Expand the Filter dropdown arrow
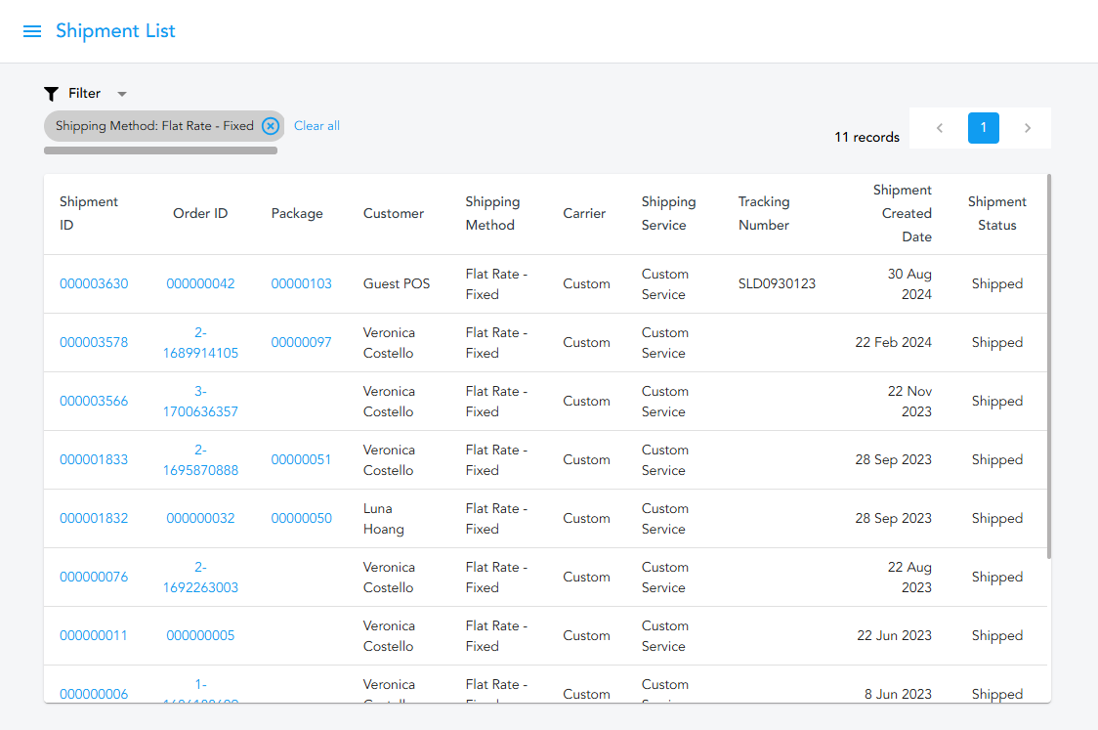This screenshot has width=1098, height=730. [x=121, y=93]
